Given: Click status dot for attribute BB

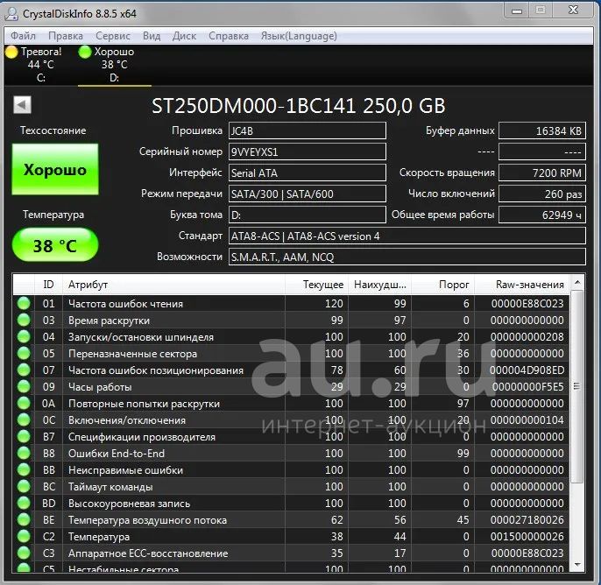Looking at the screenshot, I should click(x=24, y=469).
